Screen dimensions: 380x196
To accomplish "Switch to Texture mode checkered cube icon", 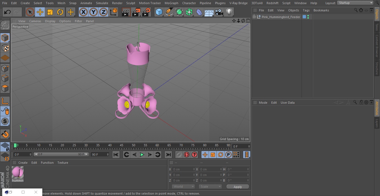I will [5, 48].
